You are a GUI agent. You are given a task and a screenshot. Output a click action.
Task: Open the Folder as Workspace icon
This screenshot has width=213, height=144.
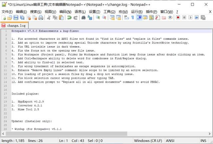point(164,18)
